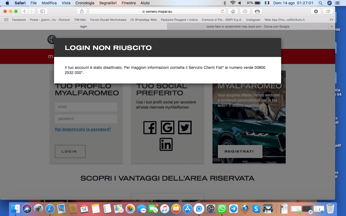Sign in with the Google icon

coord(167,127)
